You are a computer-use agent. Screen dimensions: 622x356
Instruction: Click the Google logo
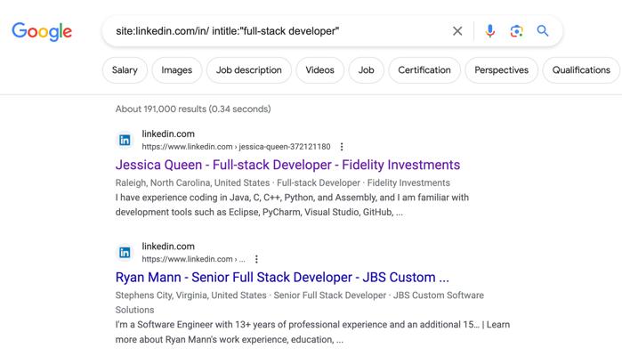tap(42, 31)
